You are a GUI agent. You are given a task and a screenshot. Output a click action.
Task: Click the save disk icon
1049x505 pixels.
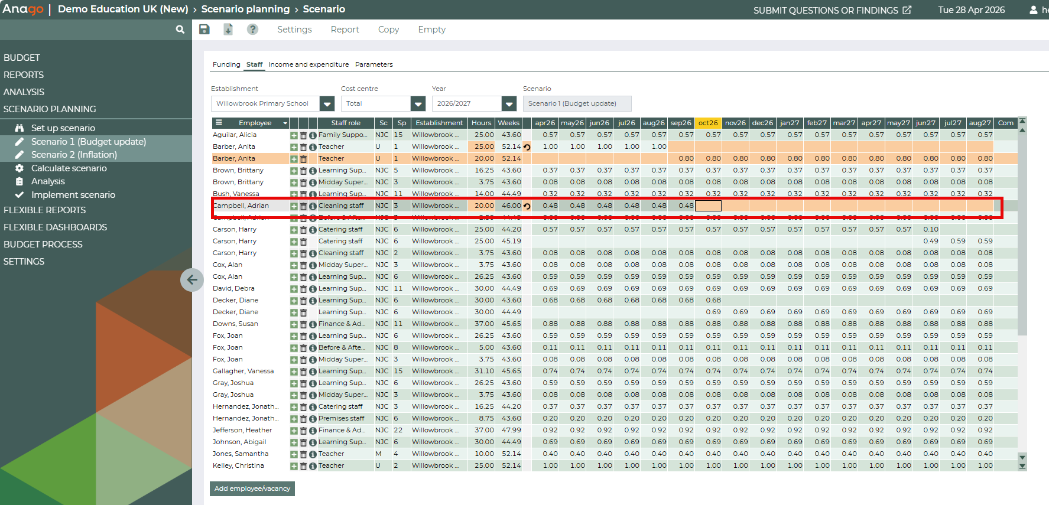point(204,30)
